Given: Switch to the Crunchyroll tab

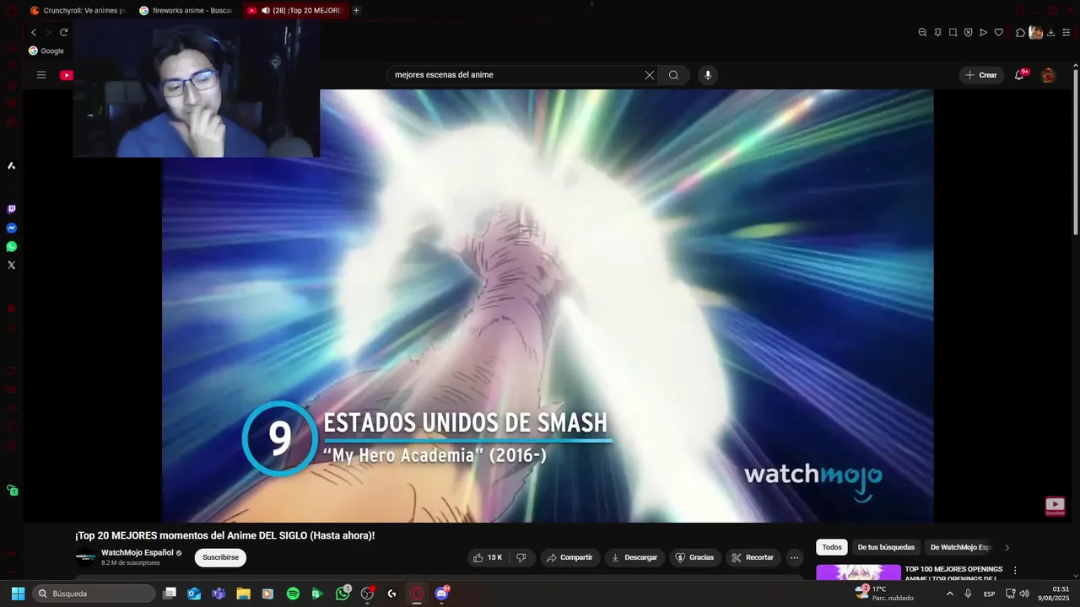Looking at the screenshot, I should pyautogui.click(x=78, y=10).
